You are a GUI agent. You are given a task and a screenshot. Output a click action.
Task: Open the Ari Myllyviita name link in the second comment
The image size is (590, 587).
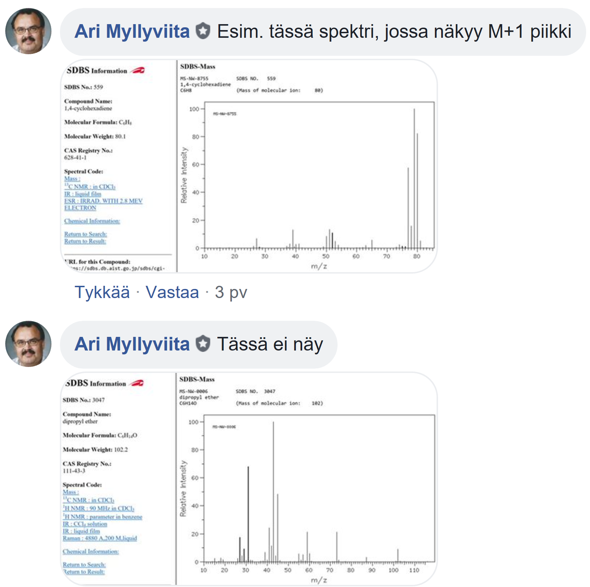coord(132,344)
